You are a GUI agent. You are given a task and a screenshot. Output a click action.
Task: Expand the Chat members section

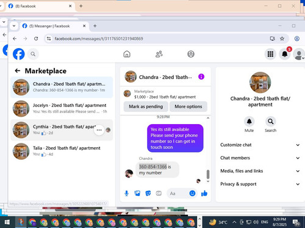click(x=260, y=158)
